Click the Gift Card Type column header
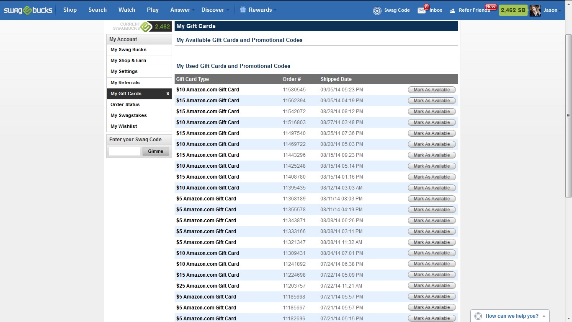This screenshot has width=572, height=322. [x=193, y=79]
